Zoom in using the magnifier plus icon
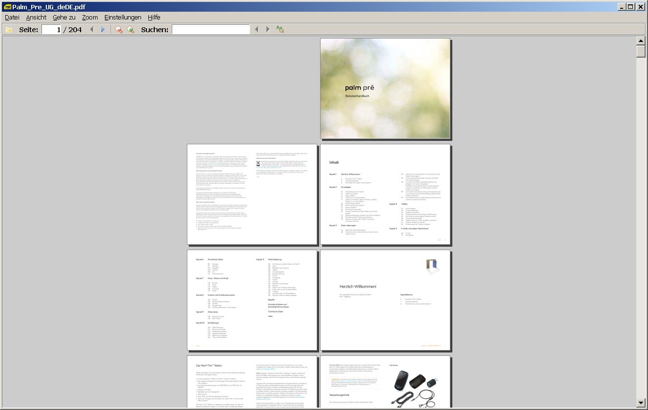This screenshot has height=410, width=648. coord(130,29)
